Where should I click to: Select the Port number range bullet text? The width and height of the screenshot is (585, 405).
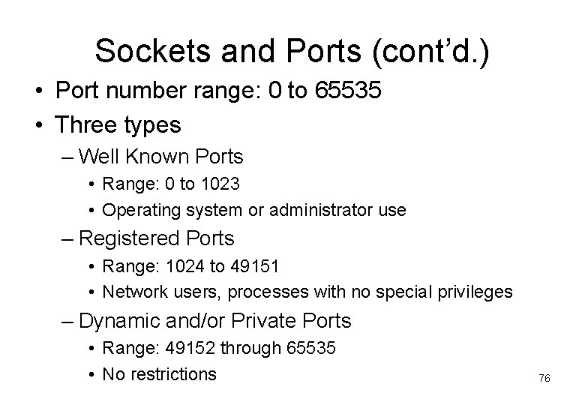tap(218, 90)
